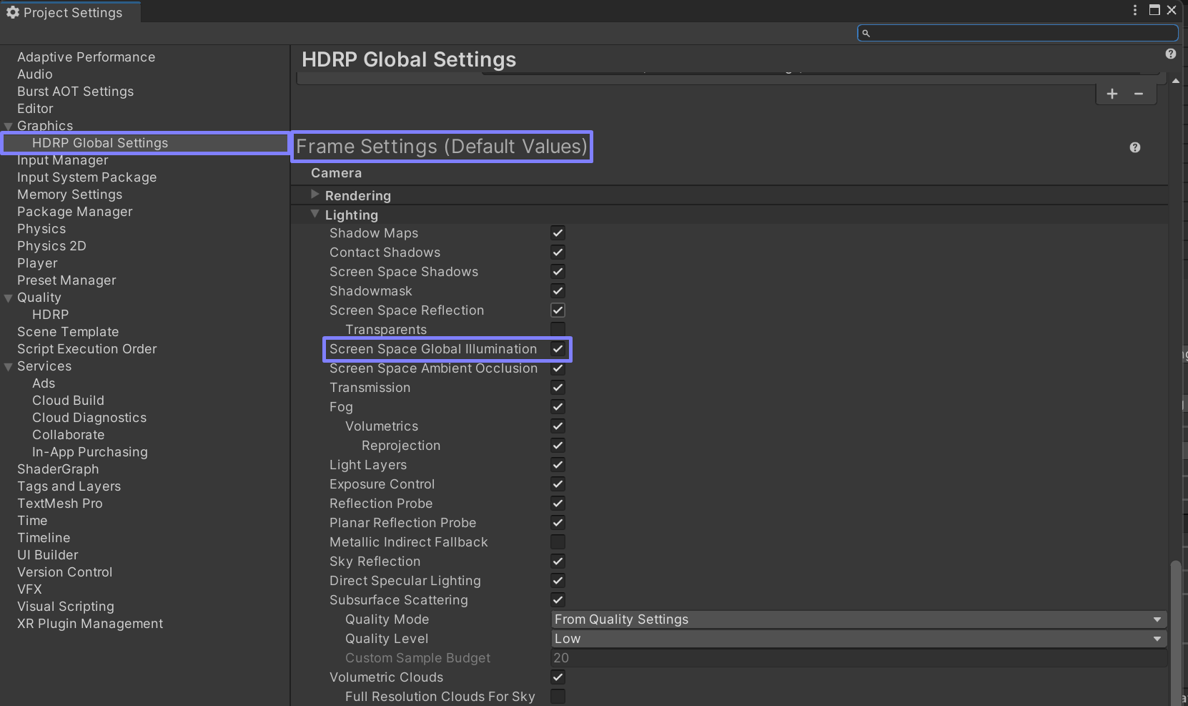This screenshot has width=1188, height=706.
Task: Click the Frame Settings help question-mark icon
Action: click(1134, 147)
